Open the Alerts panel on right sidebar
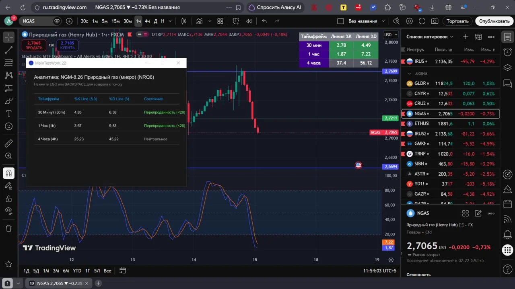Screen dimensions: 515x289 507,52
